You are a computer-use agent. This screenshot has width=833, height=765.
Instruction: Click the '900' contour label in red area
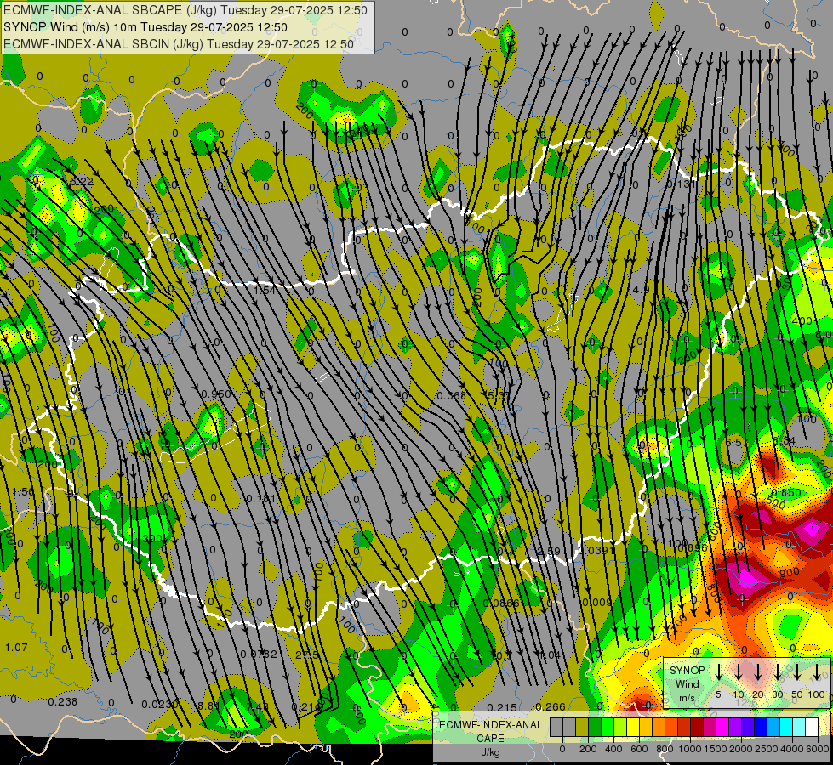[x=790, y=572]
